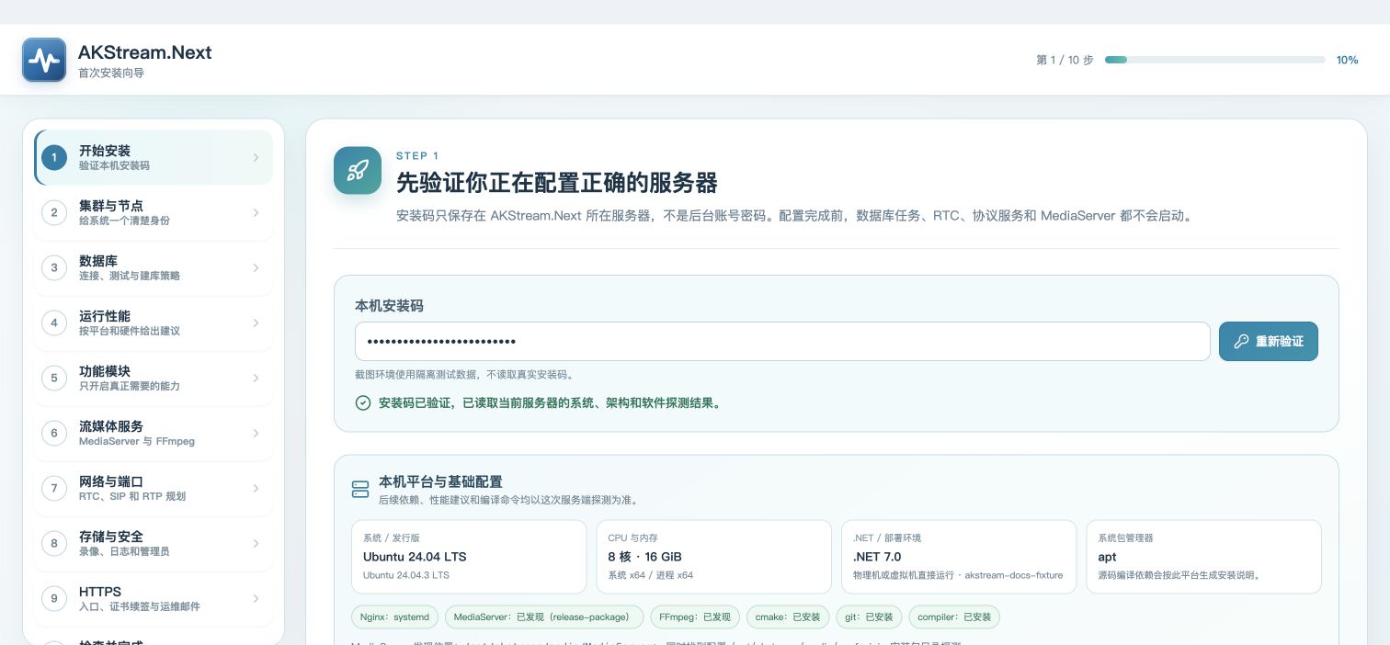Click the Nginx: systemd tag

pyautogui.click(x=394, y=617)
